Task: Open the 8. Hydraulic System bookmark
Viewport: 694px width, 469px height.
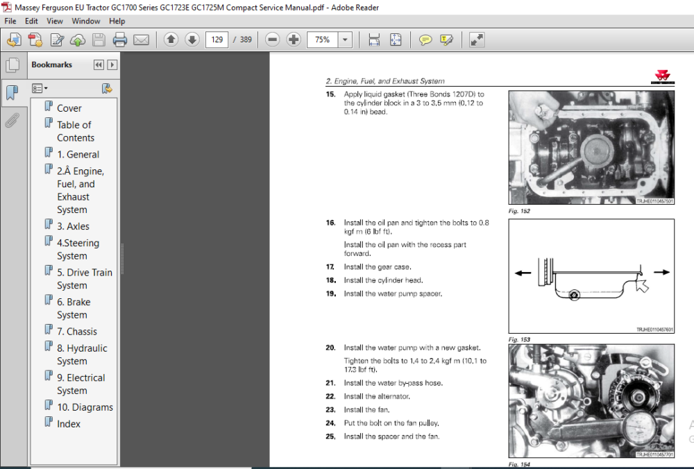Action: 82,355
